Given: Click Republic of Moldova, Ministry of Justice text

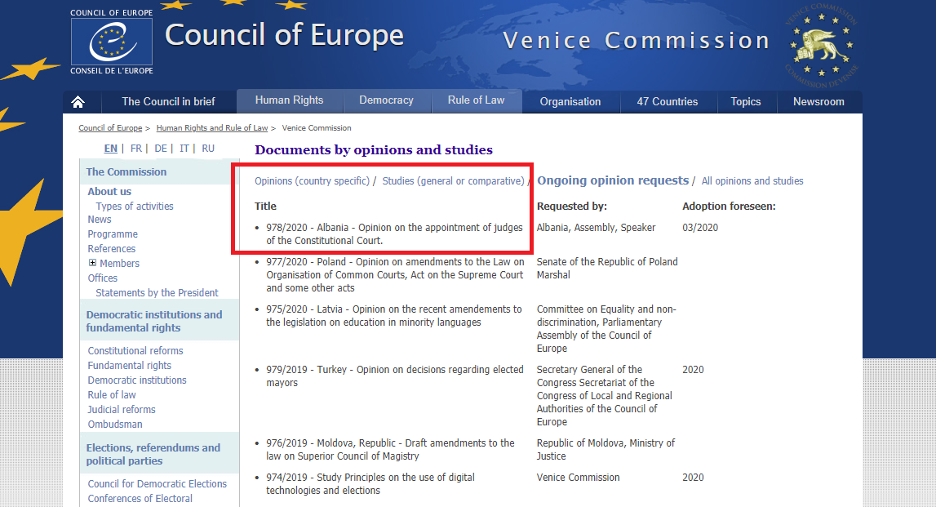Looking at the screenshot, I should click(606, 450).
